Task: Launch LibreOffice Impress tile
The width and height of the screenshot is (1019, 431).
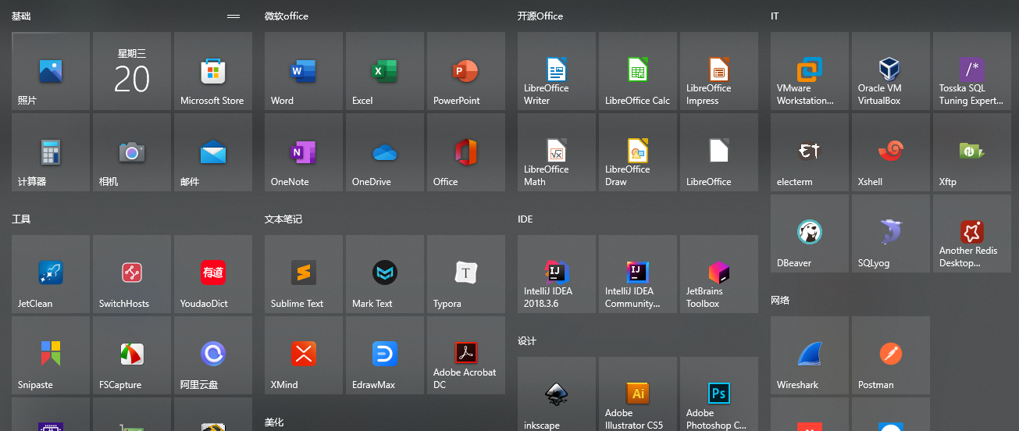Action: coord(719,71)
